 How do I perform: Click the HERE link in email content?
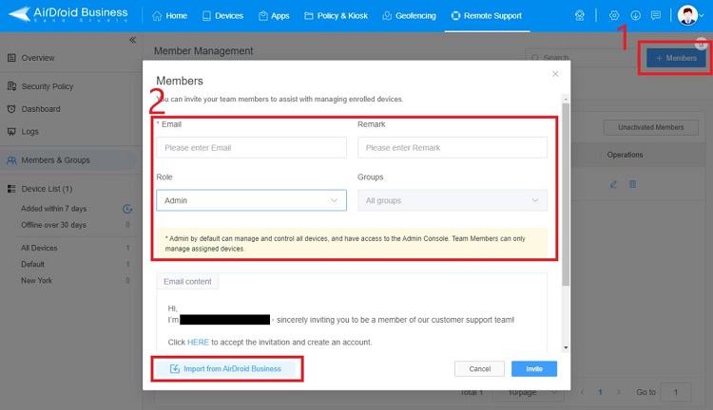click(198, 342)
